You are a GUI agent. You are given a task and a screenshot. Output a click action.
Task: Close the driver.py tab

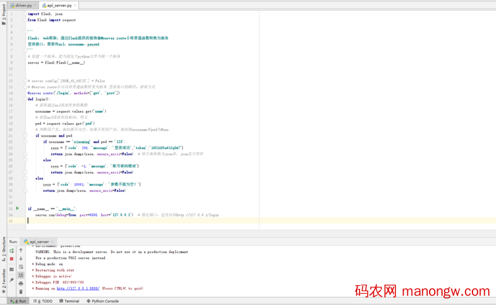tap(35, 6)
